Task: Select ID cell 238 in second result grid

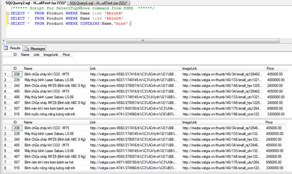Action: coord(17,74)
